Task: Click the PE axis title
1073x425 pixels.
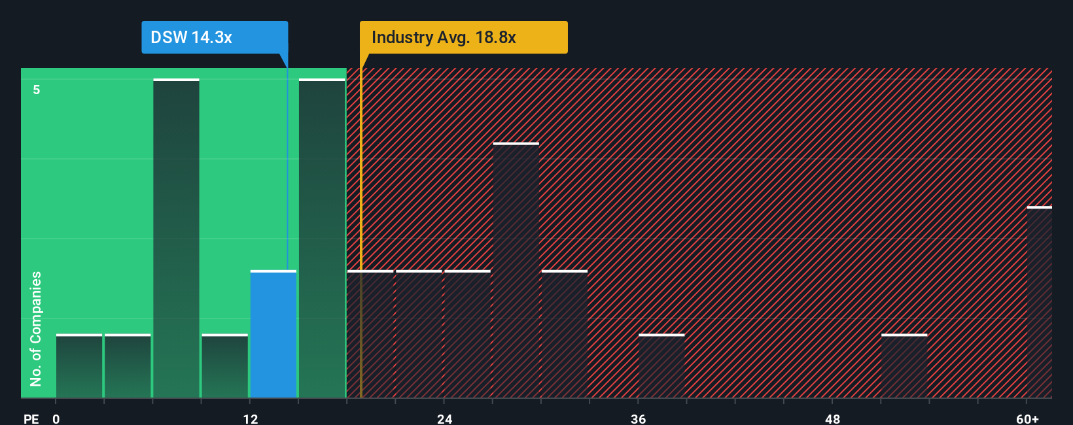Action: pos(31,418)
